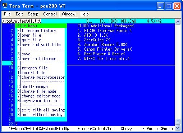Click 'StarSuite 7' line

[94, 40]
